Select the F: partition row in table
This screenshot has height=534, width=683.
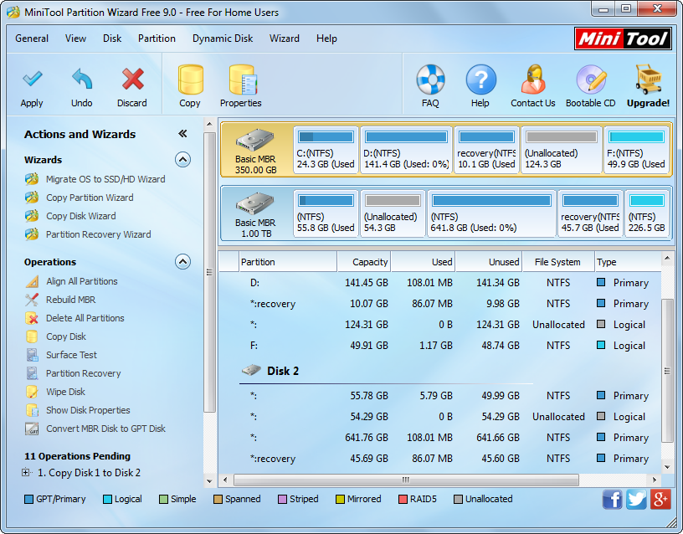click(440, 346)
